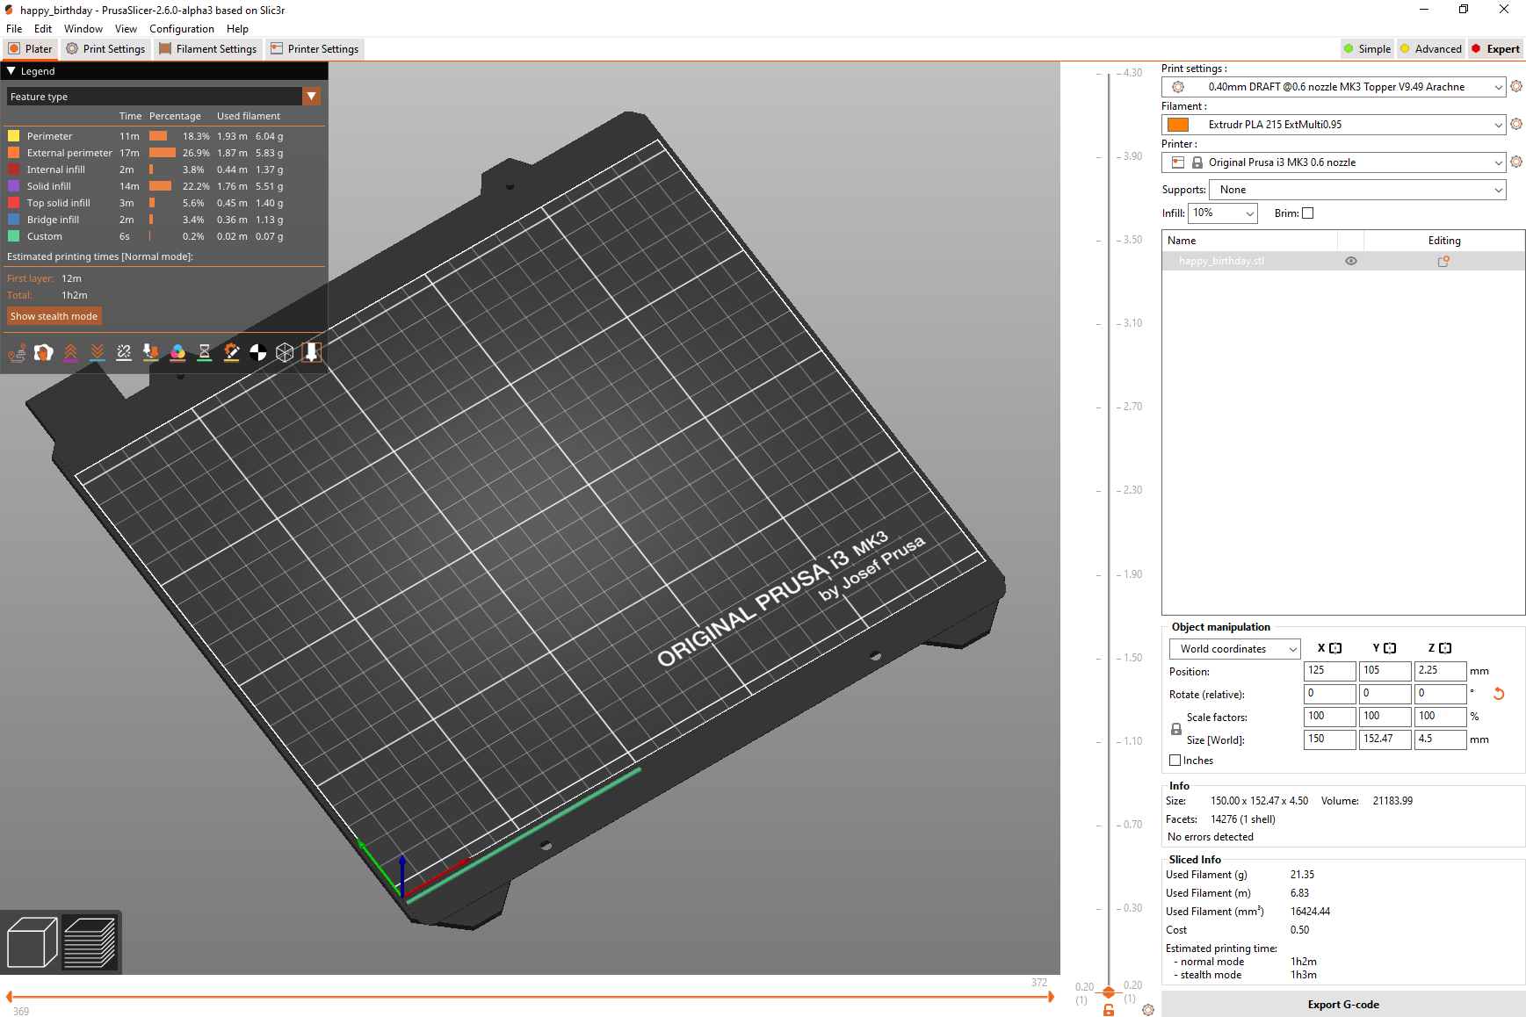1526x1017 pixels.
Task: Open Original Prusa printer dropdown
Action: [x=1334, y=162]
